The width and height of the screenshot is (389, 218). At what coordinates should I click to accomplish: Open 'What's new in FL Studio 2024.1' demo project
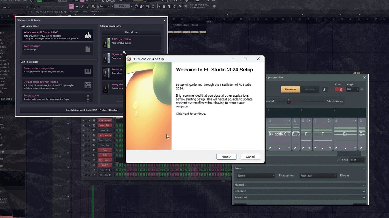coord(57,35)
